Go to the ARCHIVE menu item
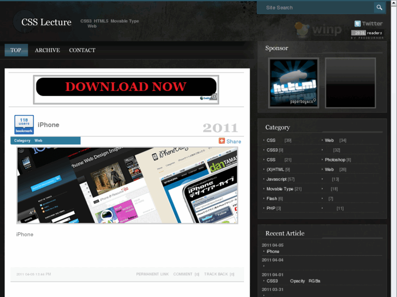This screenshot has width=397, height=297. click(48, 50)
